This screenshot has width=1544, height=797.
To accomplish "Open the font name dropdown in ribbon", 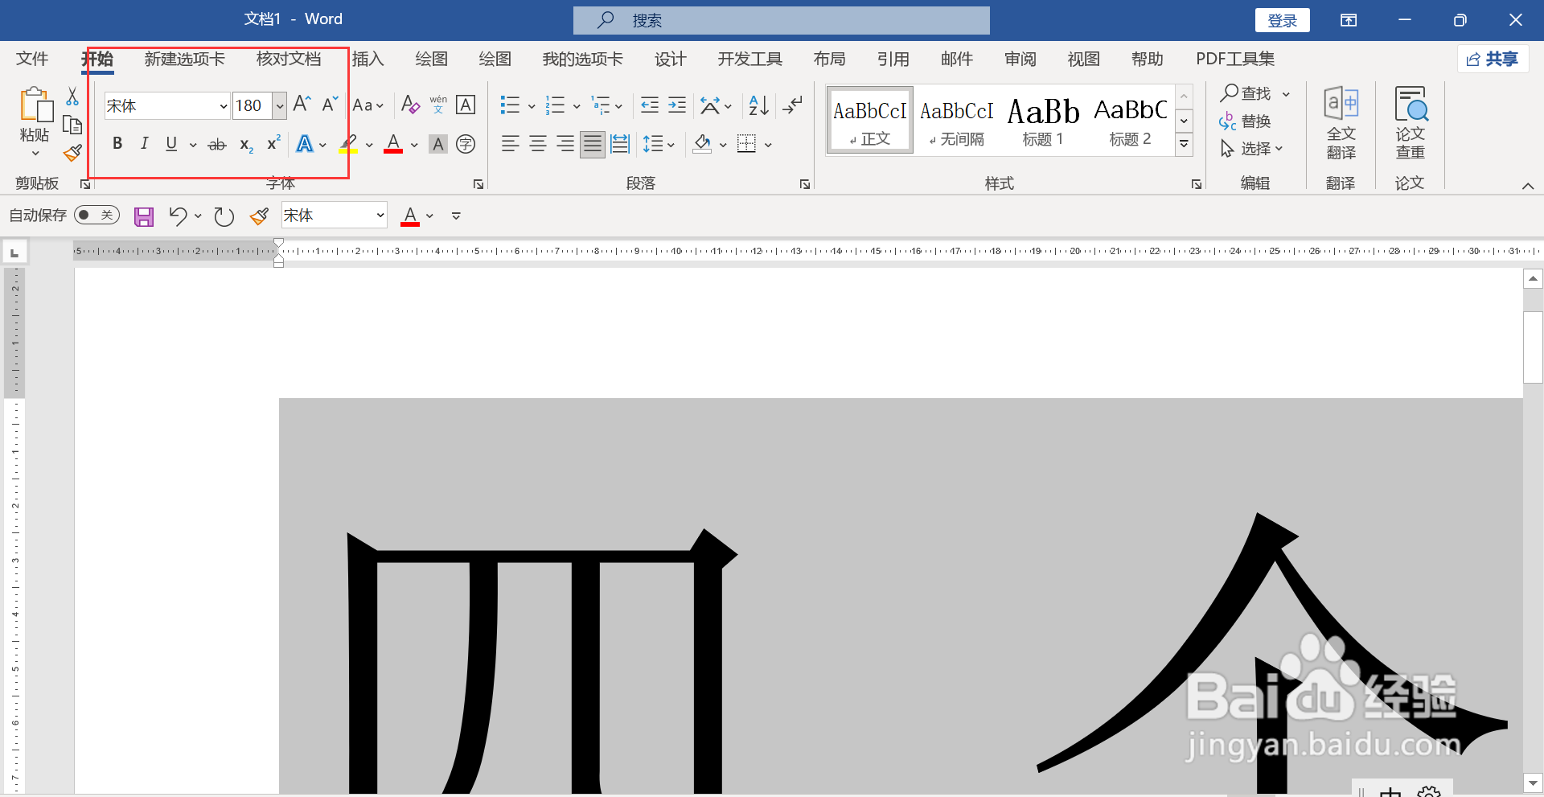I will pos(224,105).
